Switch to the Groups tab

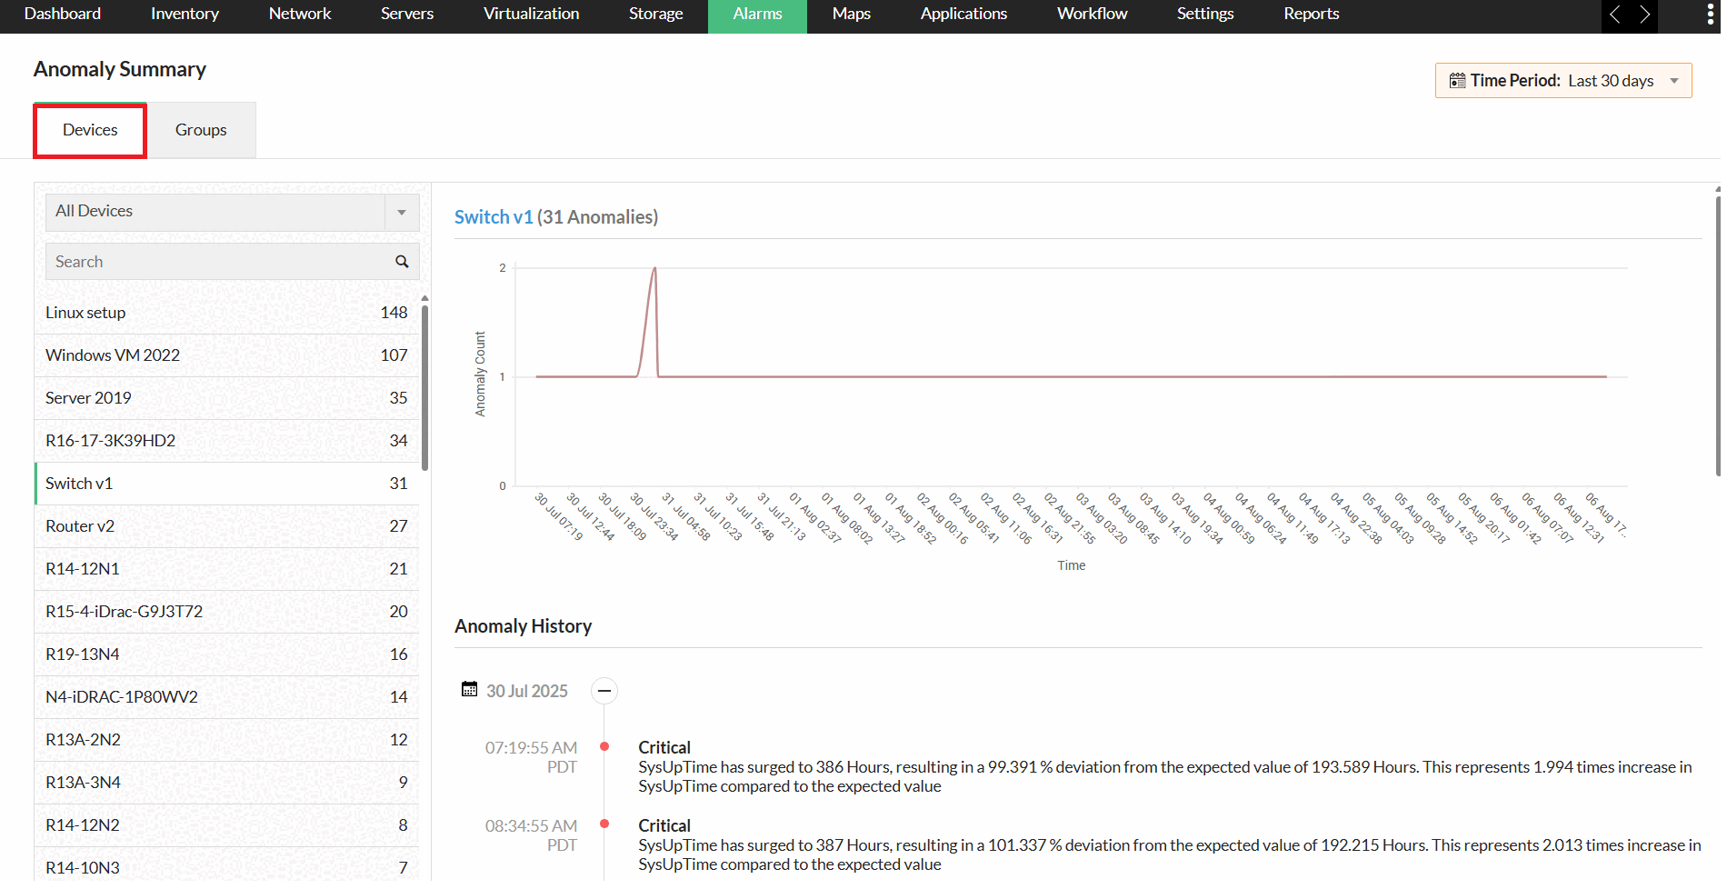coord(201,130)
